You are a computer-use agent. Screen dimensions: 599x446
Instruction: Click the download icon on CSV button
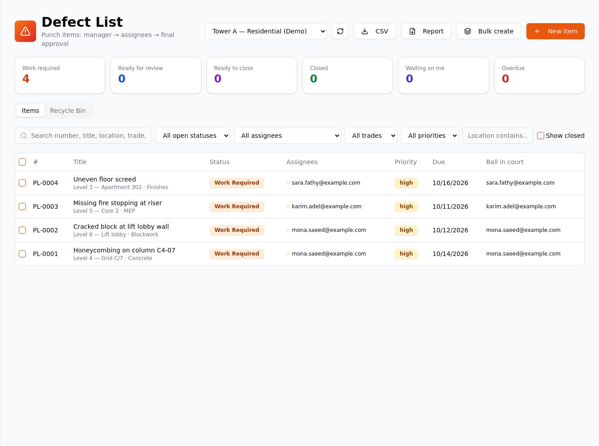tap(365, 31)
